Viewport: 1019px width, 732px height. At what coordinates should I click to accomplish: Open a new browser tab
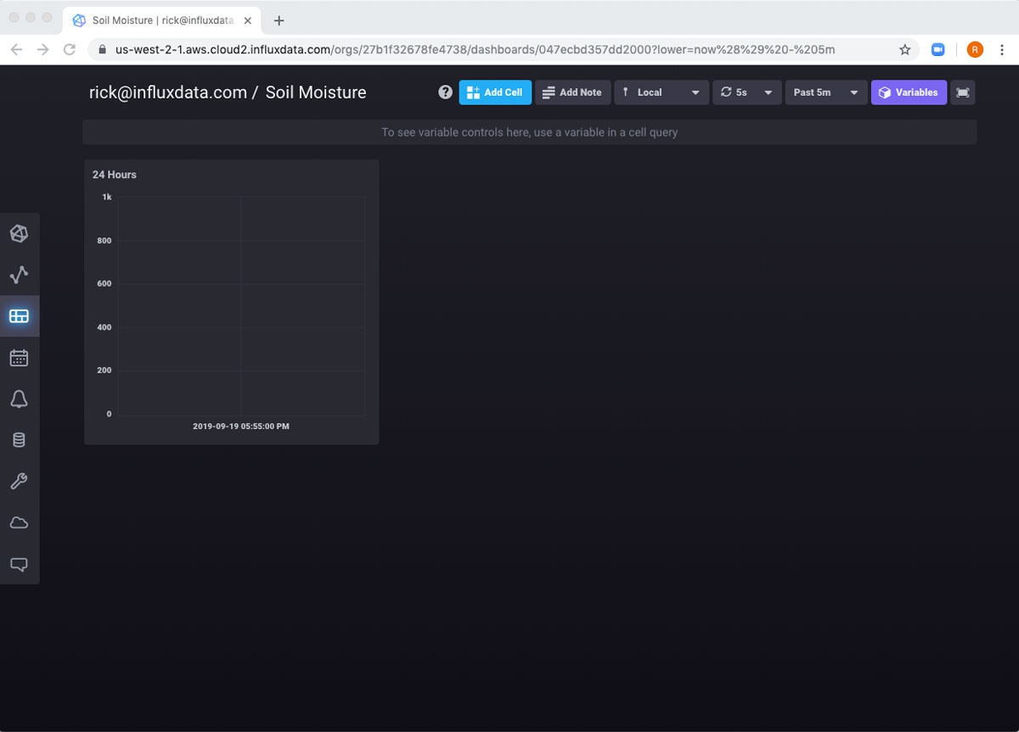coord(279,20)
